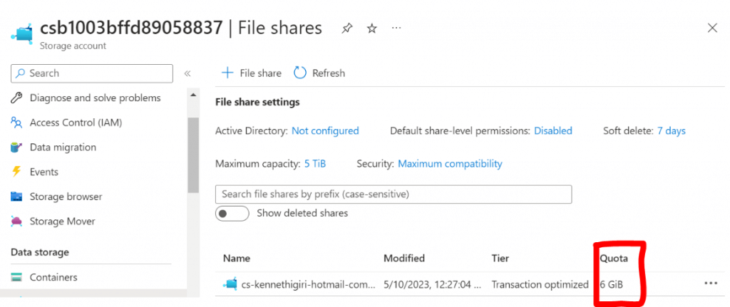Refresh the file shares list
730x307 pixels.
point(319,73)
